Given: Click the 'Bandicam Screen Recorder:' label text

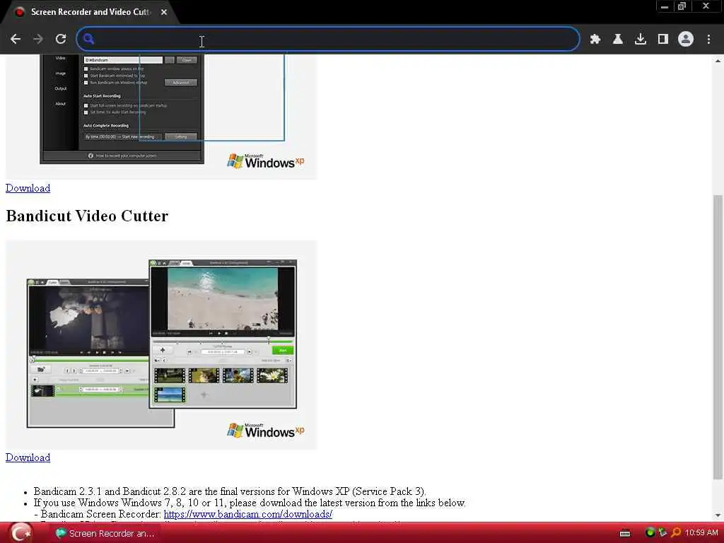Looking at the screenshot, I should (x=100, y=514).
